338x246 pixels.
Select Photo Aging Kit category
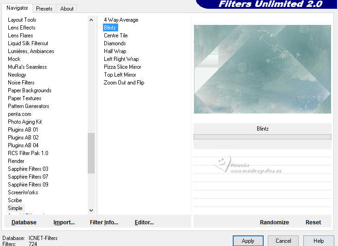pyautogui.click(x=25, y=122)
